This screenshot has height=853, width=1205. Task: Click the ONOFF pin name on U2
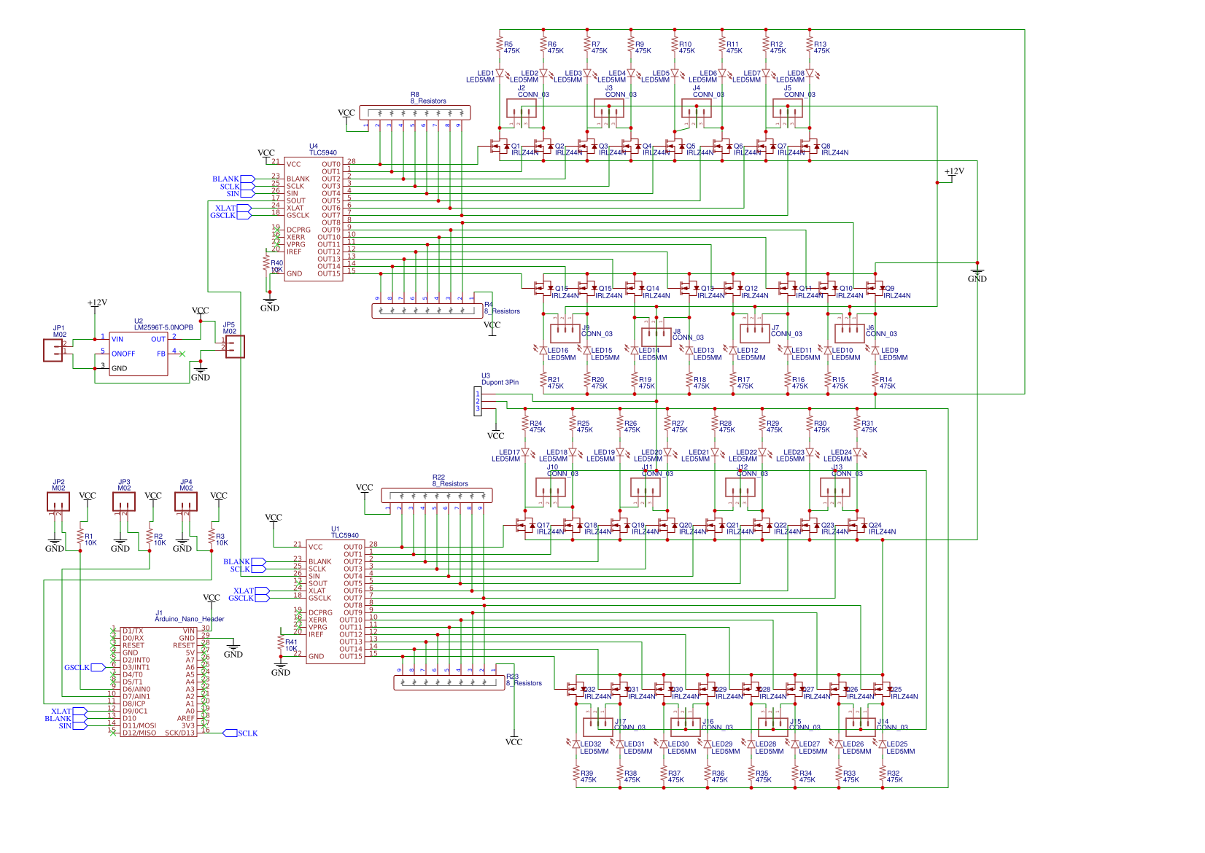click(123, 354)
